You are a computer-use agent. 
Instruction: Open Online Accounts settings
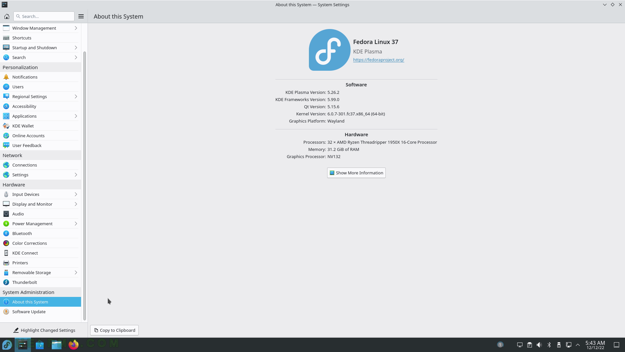(40, 136)
